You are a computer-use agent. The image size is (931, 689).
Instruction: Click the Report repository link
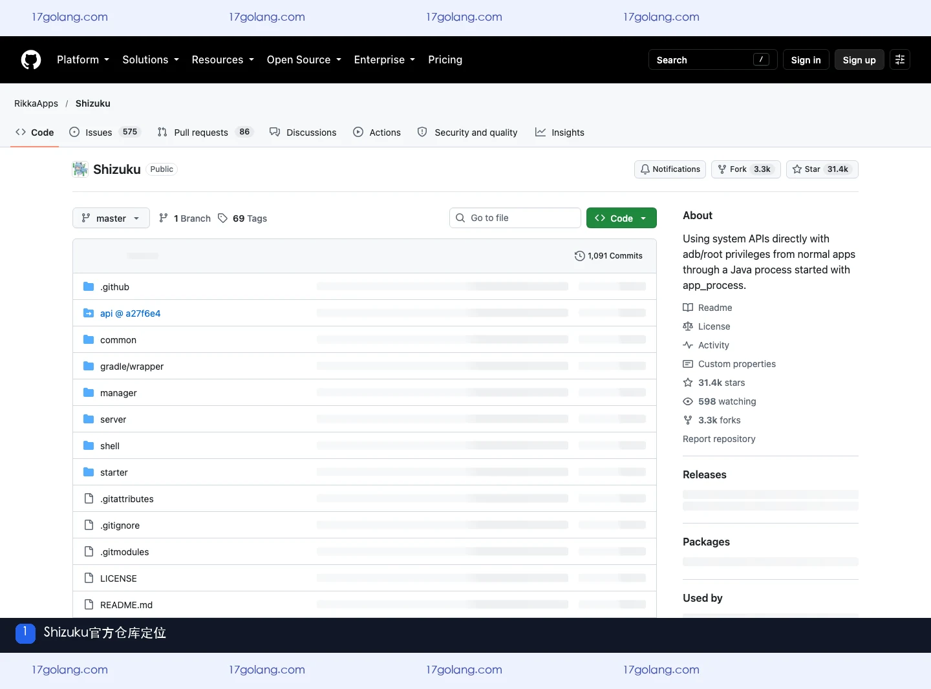719,439
